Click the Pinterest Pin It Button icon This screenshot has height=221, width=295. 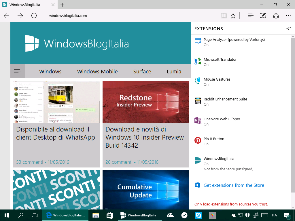click(x=198, y=140)
